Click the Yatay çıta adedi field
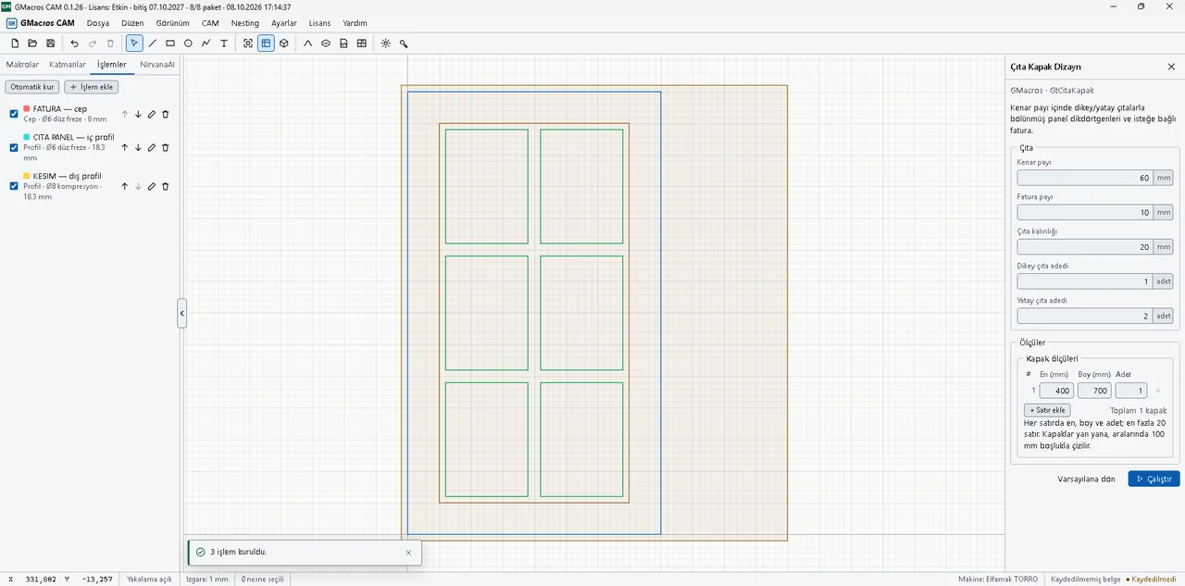 1084,316
